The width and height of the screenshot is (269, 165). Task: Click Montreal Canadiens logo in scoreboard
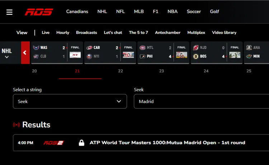click(142, 47)
